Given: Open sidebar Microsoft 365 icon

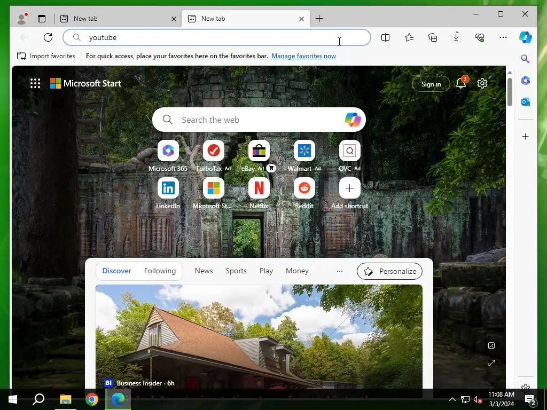Looking at the screenshot, I should tap(526, 81).
